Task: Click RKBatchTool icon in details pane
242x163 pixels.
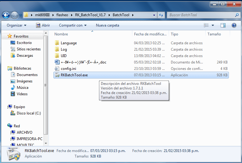Action: coord(13,154)
